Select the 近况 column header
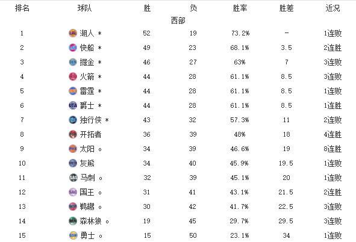The width and height of the screenshot is (356, 242). click(x=333, y=8)
